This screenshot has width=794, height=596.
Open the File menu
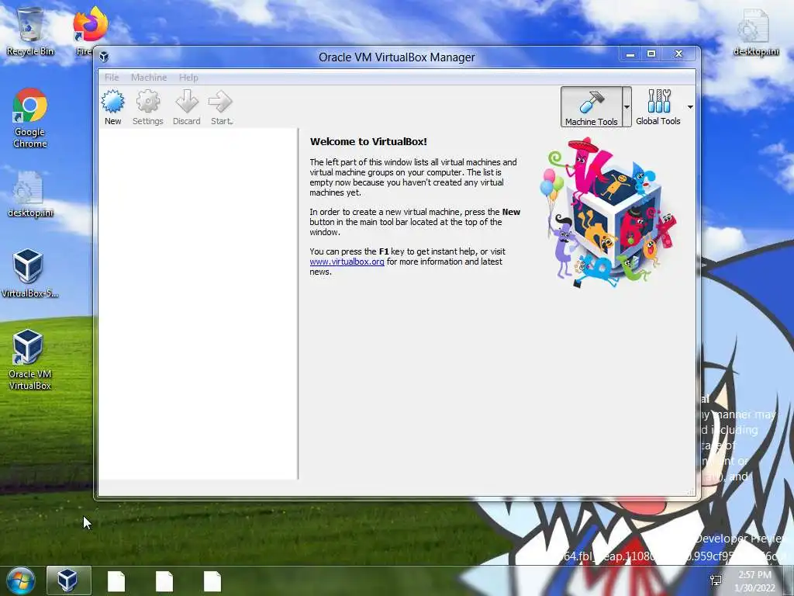click(x=112, y=78)
